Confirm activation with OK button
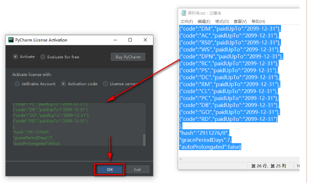The height and width of the screenshot is (183, 312). [x=110, y=170]
